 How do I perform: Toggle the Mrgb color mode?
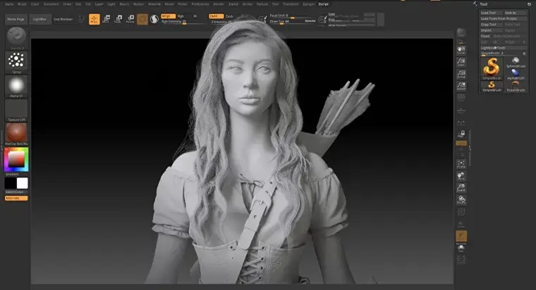tap(168, 15)
